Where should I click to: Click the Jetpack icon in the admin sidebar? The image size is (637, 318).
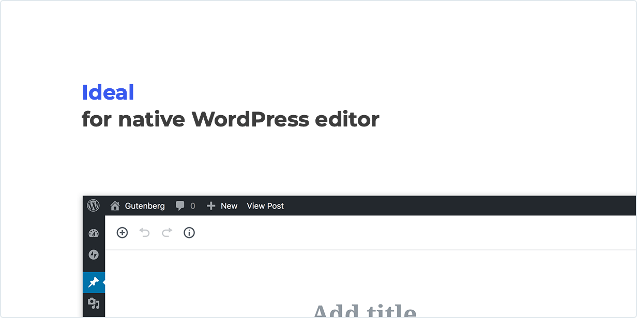(94, 255)
